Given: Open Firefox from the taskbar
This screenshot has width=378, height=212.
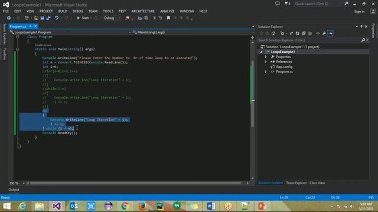Looking at the screenshot, I should coord(142,206).
